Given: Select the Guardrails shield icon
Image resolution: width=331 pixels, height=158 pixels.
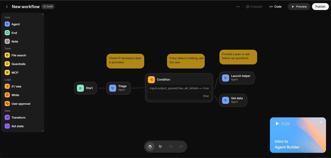Looking at the screenshot, I should [7, 64].
